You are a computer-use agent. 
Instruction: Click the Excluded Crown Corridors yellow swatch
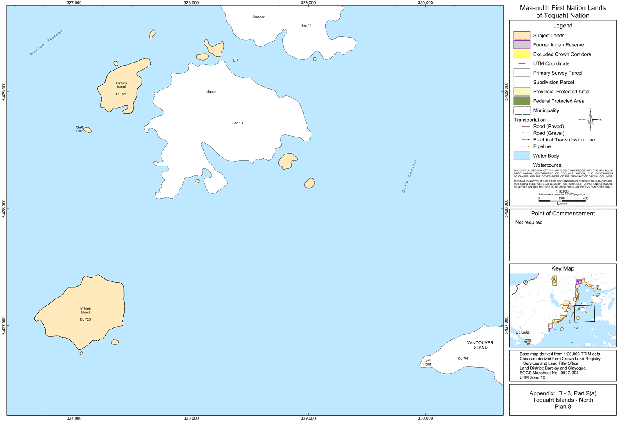point(522,54)
